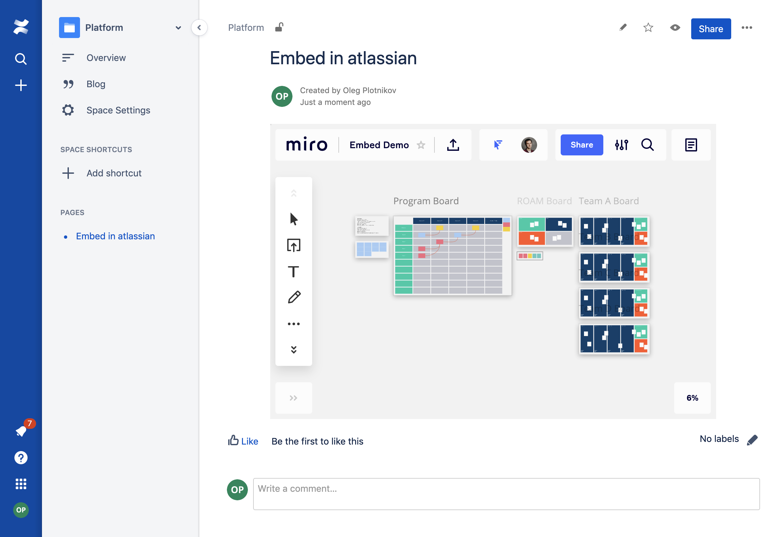The height and width of the screenshot is (537, 783).
Task: Select the Text tool in Miro
Action: point(293,271)
